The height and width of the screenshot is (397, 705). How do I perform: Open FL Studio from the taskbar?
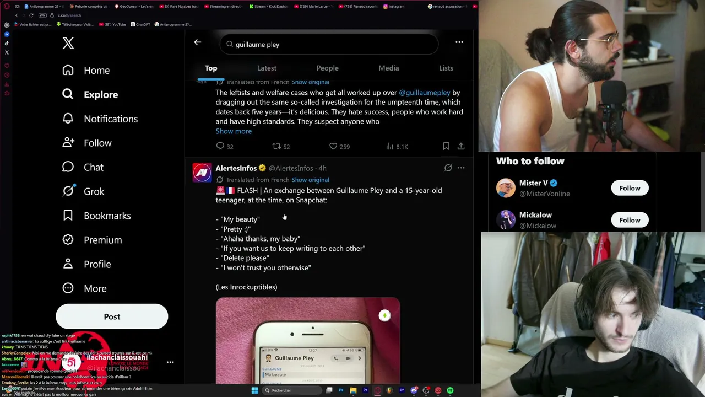[389, 390]
